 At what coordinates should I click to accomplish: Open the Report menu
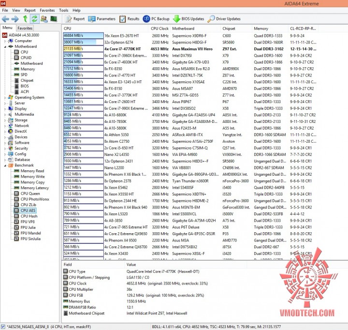30,10
